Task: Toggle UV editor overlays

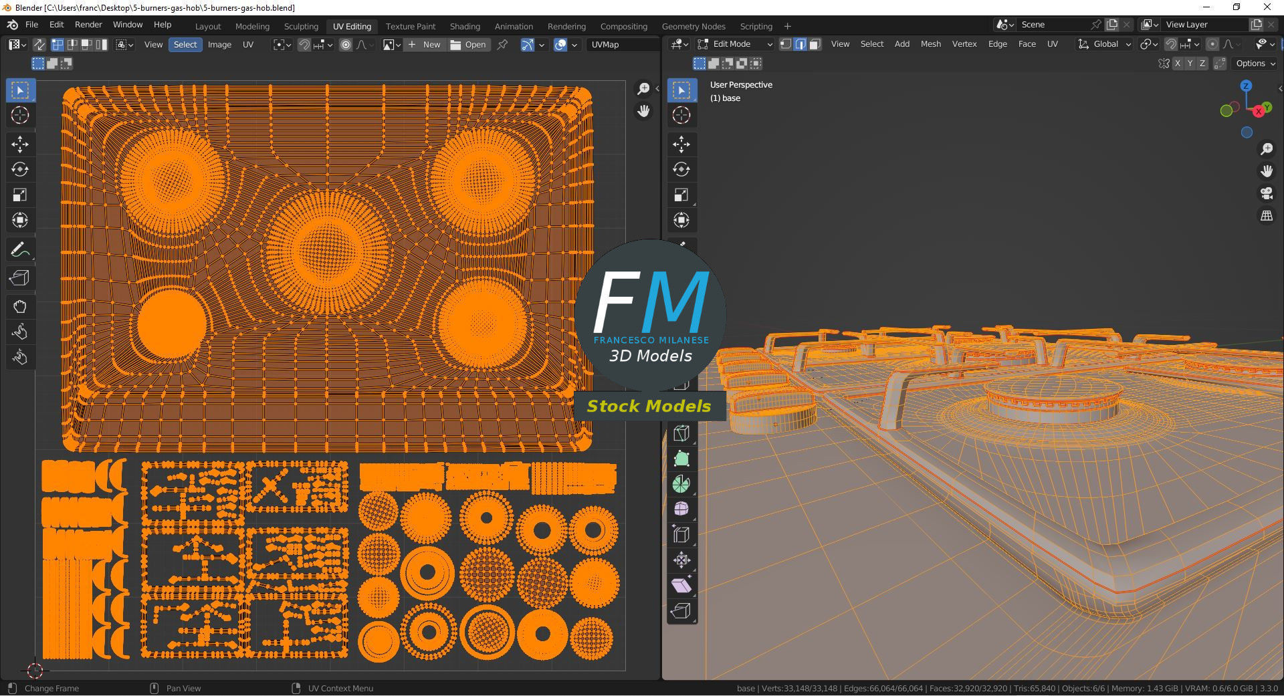Action: click(x=561, y=45)
